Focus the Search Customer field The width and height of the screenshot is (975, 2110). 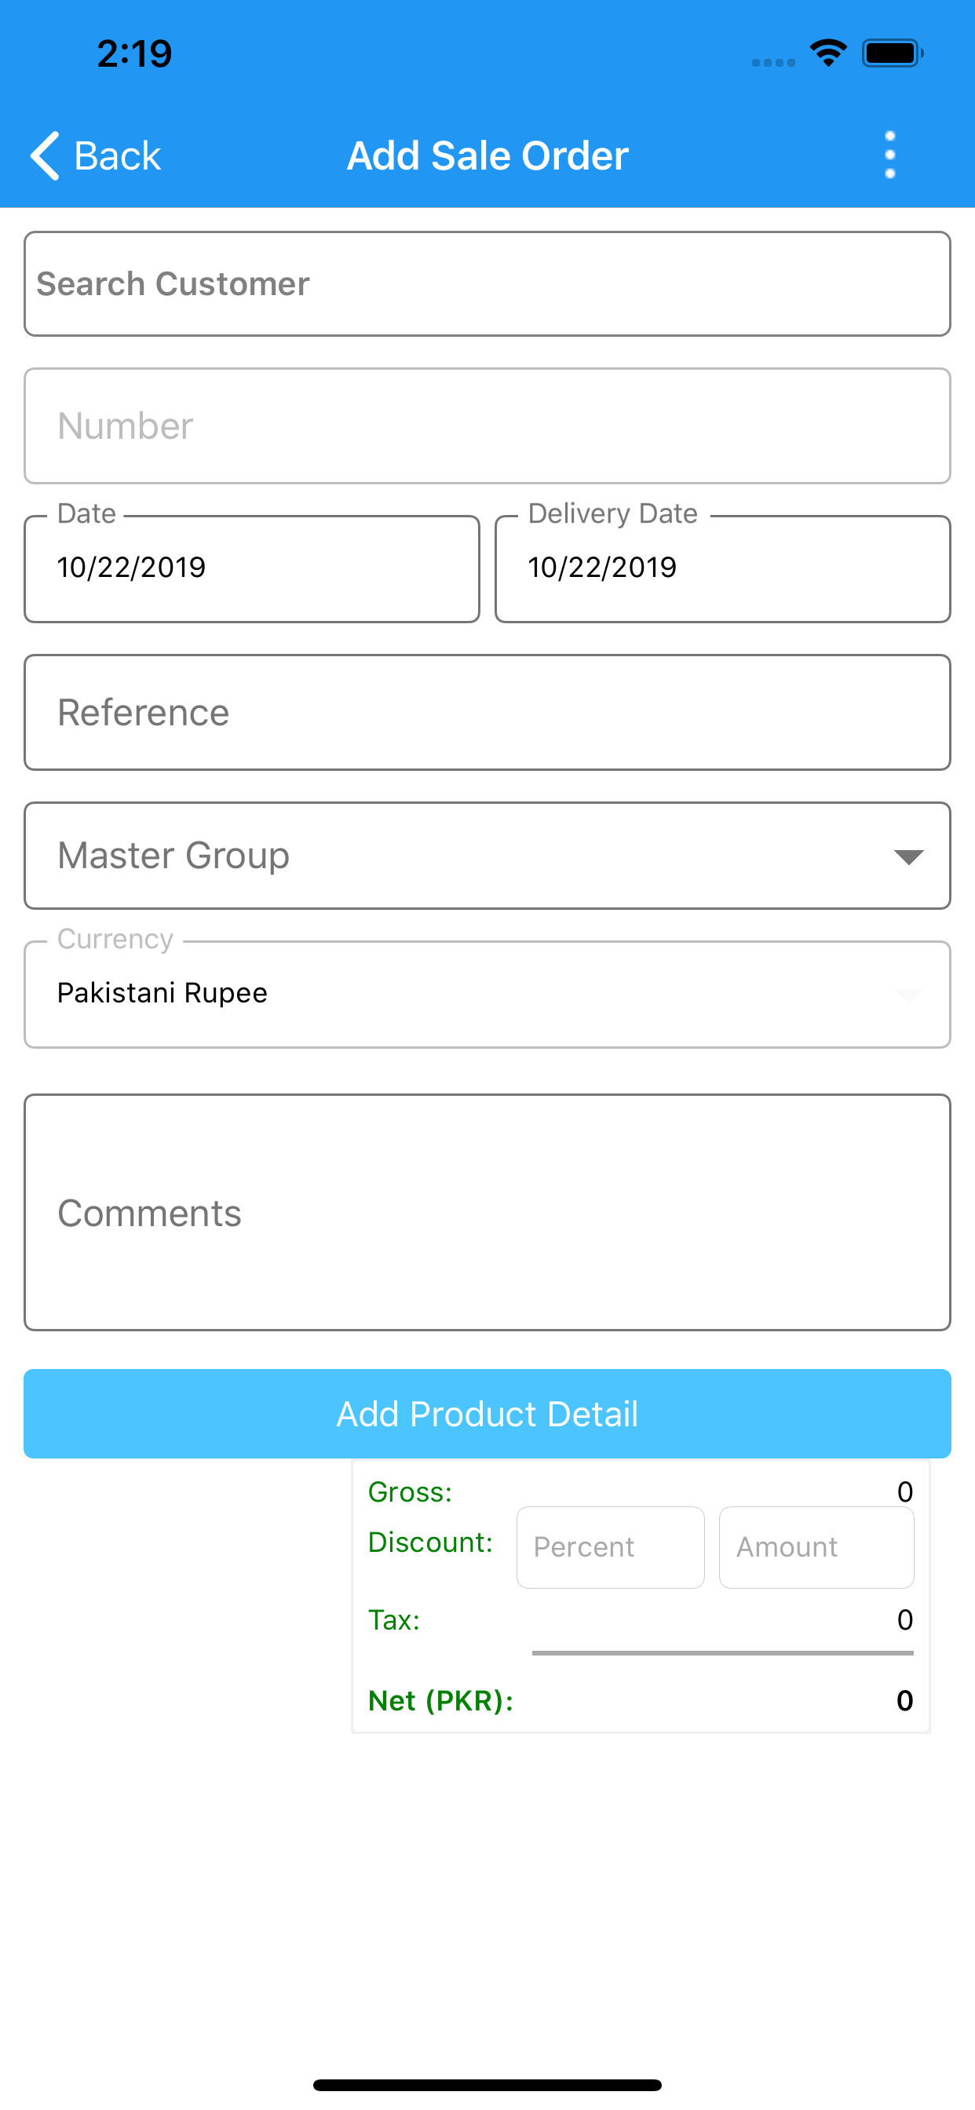click(x=487, y=283)
